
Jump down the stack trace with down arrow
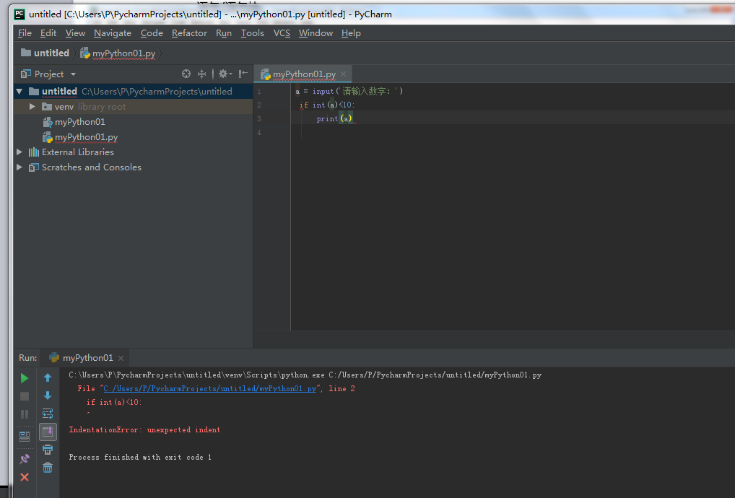coord(48,396)
